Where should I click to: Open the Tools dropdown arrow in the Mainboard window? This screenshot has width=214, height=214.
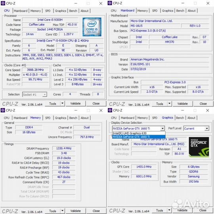pos(169,103)
